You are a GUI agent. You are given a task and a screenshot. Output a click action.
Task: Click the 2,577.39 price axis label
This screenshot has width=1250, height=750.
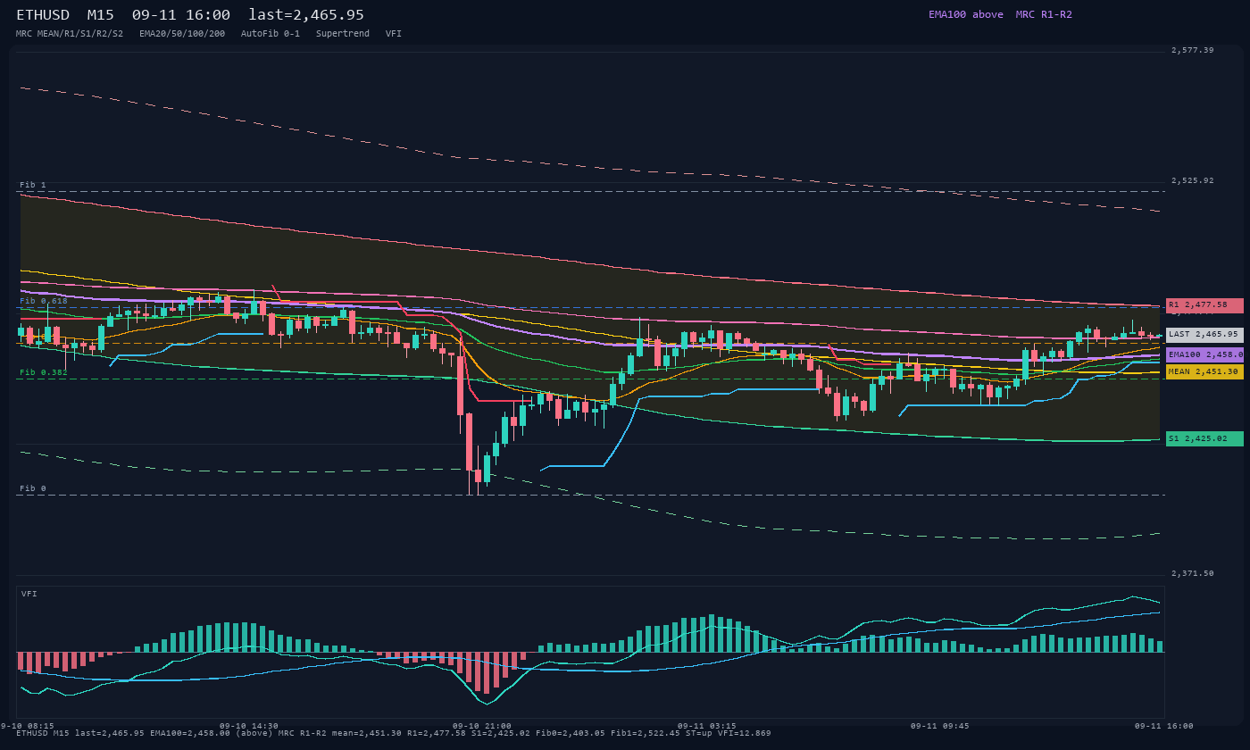1193,50
